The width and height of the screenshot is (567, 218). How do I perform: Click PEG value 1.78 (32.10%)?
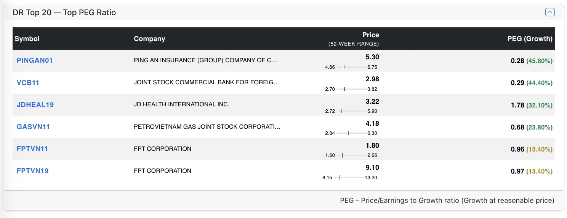(532, 105)
